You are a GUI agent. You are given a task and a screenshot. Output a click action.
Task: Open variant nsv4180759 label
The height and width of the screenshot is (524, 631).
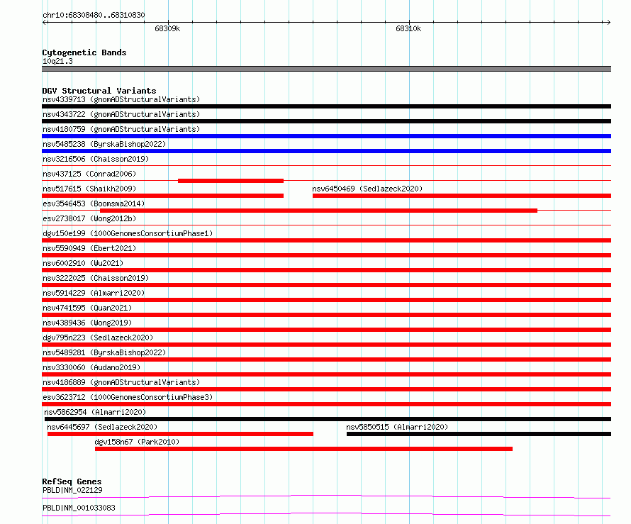pos(121,129)
